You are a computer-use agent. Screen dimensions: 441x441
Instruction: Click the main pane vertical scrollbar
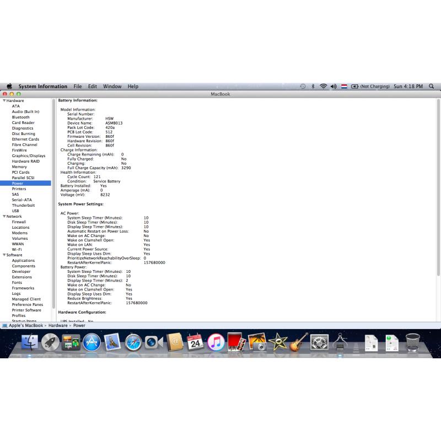coord(438,187)
